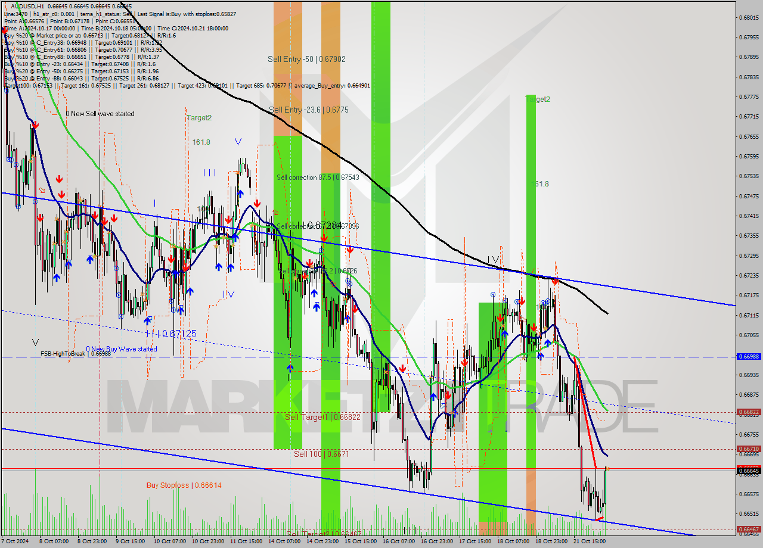Image resolution: width=763 pixels, height=548 pixels.
Task: Click the 0.67535 price scale value
Action: pyautogui.click(x=749, y=176)
